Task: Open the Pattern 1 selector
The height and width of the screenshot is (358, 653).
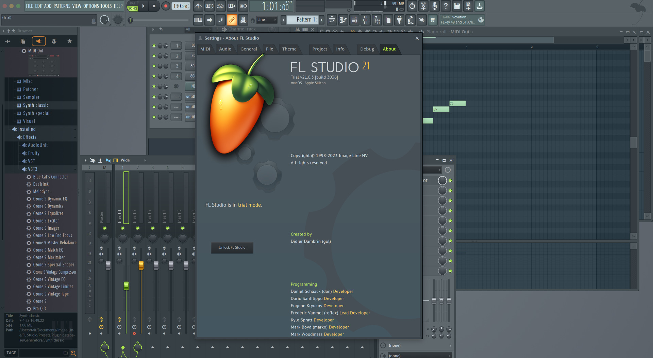Action: pos(302,20)
